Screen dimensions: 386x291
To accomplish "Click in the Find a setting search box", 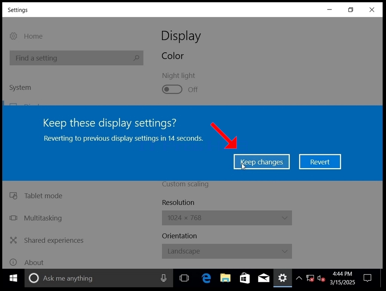I will pos(76,58).
